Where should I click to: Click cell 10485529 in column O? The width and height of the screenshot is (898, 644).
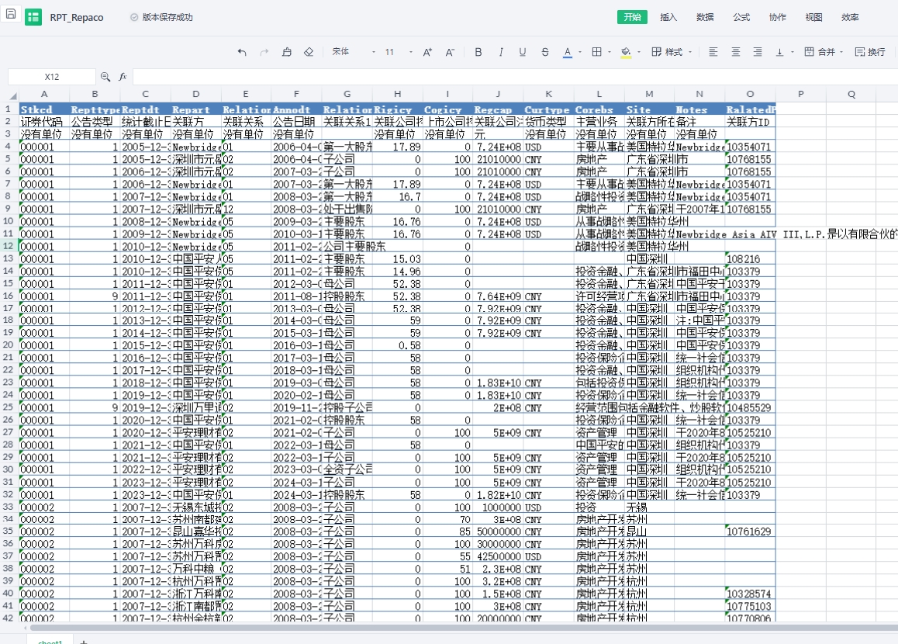[x=750, y=408]
